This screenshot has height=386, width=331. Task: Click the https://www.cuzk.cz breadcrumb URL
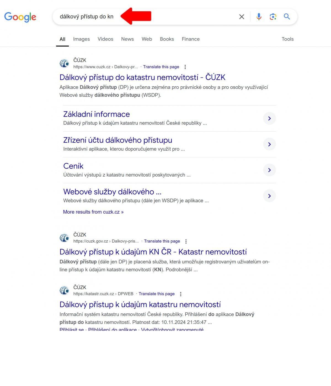105,67
